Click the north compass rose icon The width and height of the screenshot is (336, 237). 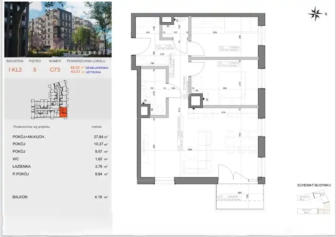pyautogui.click(x=314, y=14)
